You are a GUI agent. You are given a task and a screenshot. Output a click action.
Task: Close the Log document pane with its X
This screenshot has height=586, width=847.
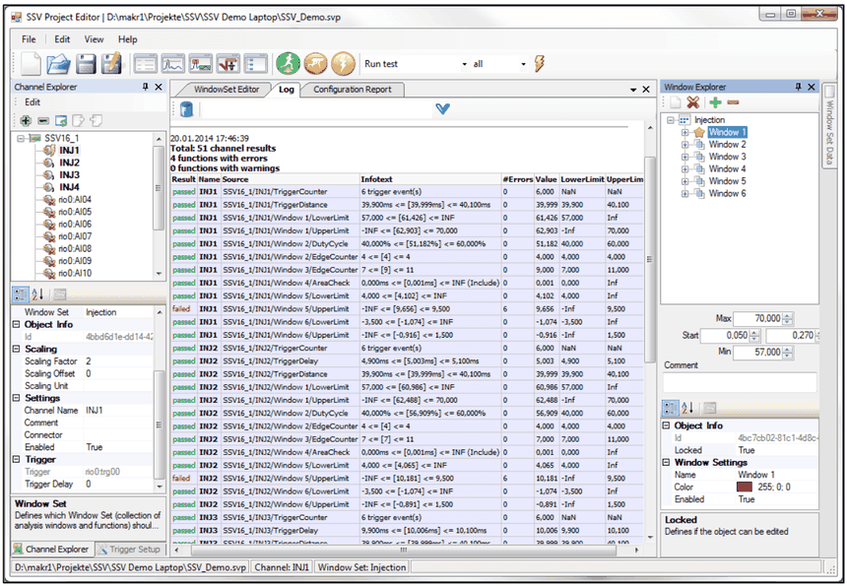[646, 89]
